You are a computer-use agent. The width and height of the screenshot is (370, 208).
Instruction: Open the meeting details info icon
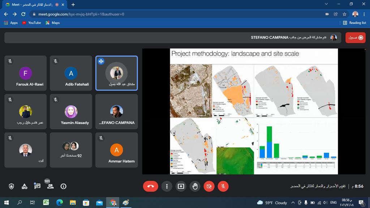(63, 186)
